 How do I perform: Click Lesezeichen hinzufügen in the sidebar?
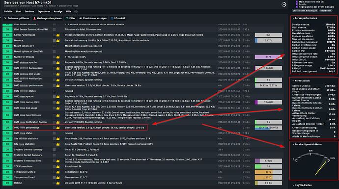tap(305, 11)
